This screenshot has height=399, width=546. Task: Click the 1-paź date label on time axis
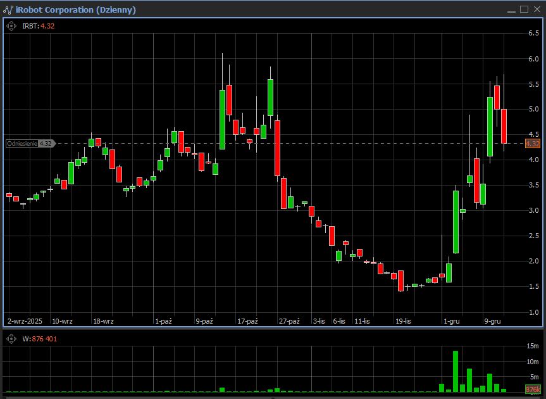[163, 322]
